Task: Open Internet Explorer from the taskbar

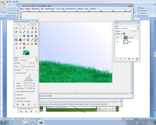Action: point(11,123)
